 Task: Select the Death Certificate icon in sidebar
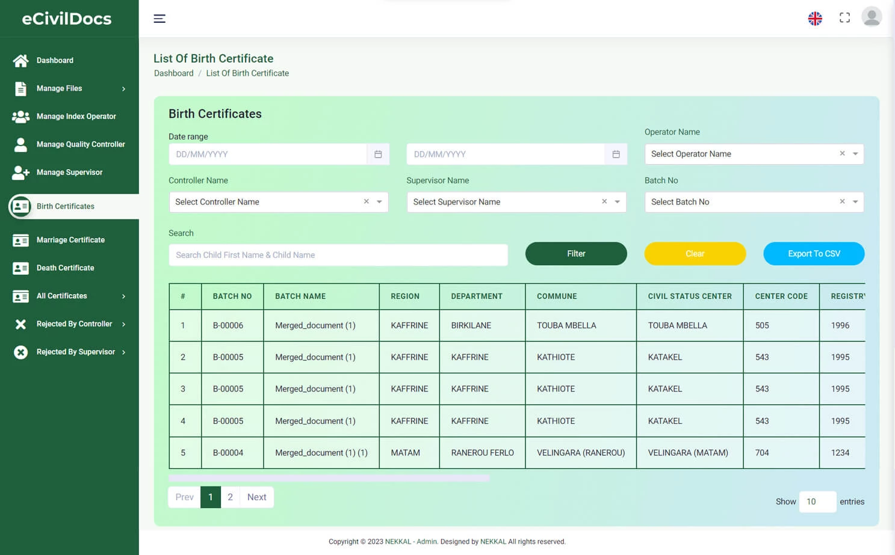click(20, 268)
